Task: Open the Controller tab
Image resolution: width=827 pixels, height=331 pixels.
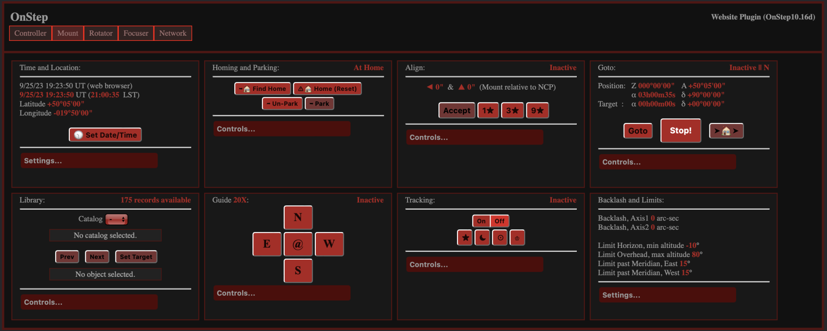Action: point(30,33)
